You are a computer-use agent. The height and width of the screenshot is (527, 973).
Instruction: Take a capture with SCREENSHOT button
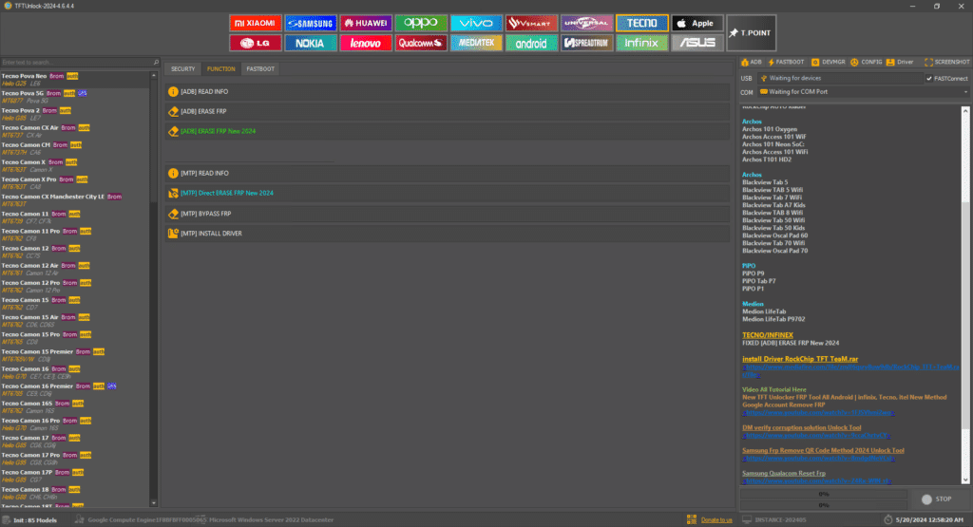coord(947,62)
